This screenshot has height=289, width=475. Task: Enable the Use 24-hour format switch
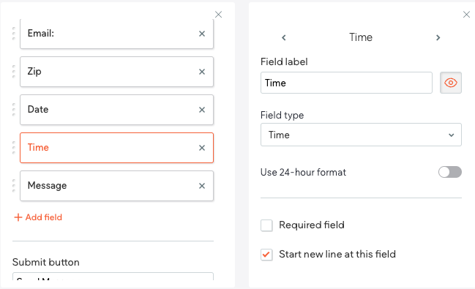click(x=450, y=172)
